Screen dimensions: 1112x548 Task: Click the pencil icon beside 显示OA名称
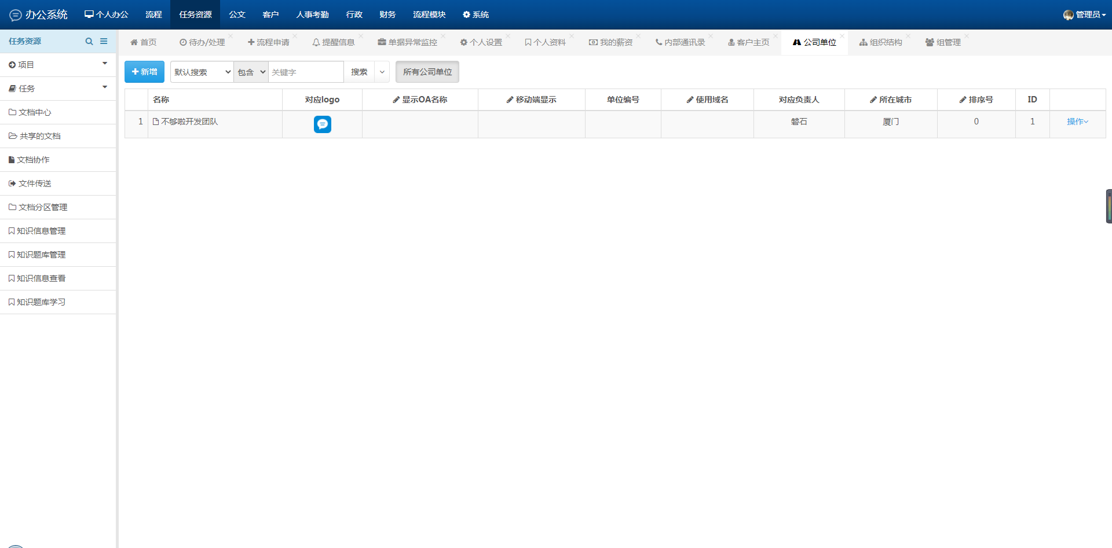click(396, 100)
